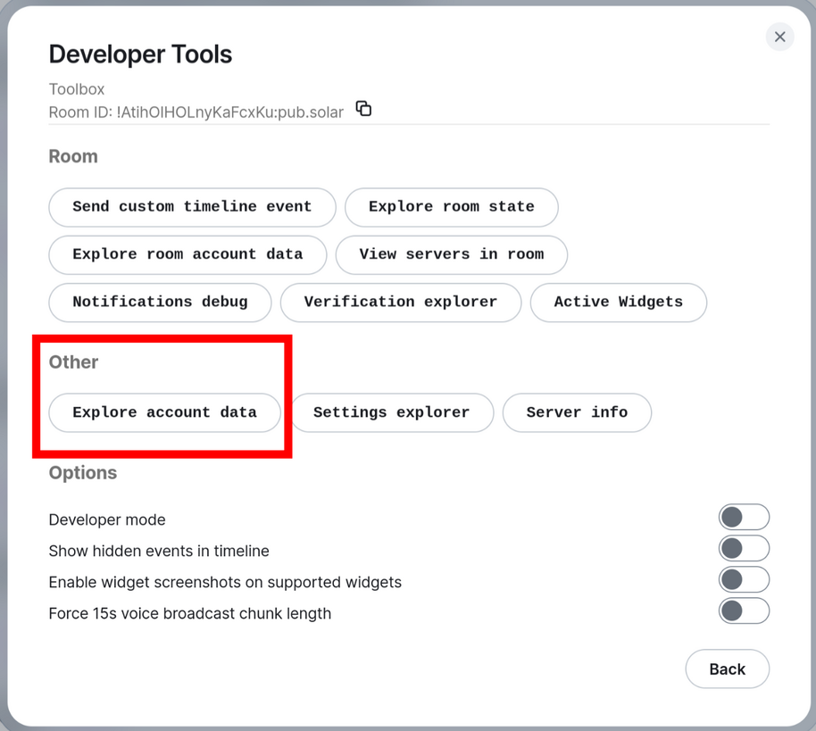Click Explore room state button

click(451, 207)
